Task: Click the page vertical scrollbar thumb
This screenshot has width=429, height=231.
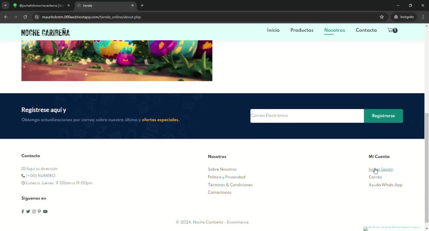Action: tap(426, 167)
